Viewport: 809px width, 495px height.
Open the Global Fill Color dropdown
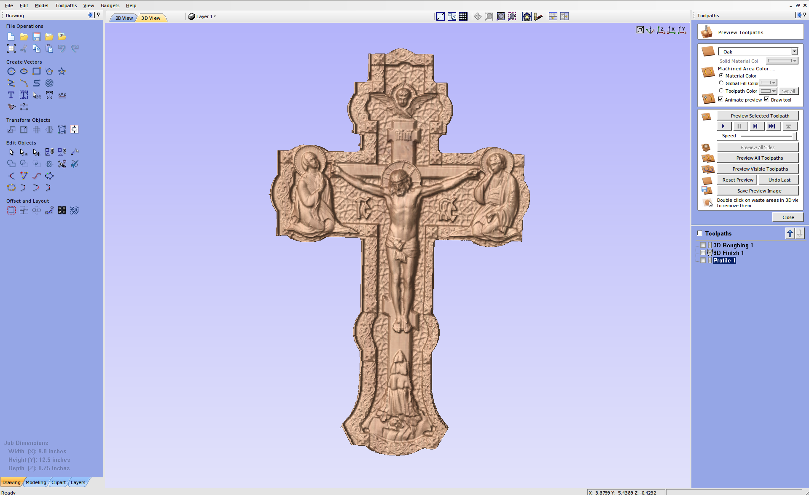[773, 83]
